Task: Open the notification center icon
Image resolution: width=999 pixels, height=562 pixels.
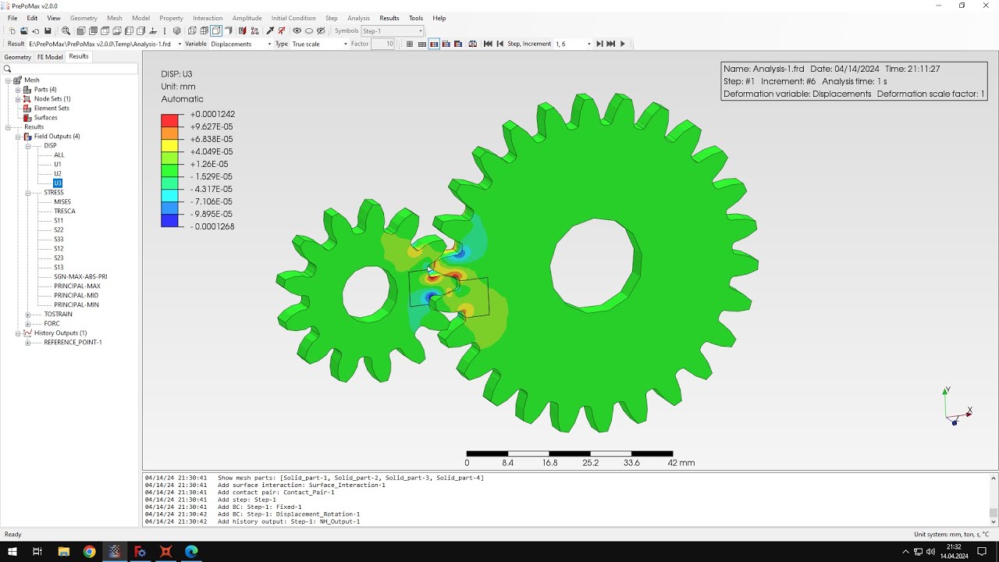Action: coord(982,551)
